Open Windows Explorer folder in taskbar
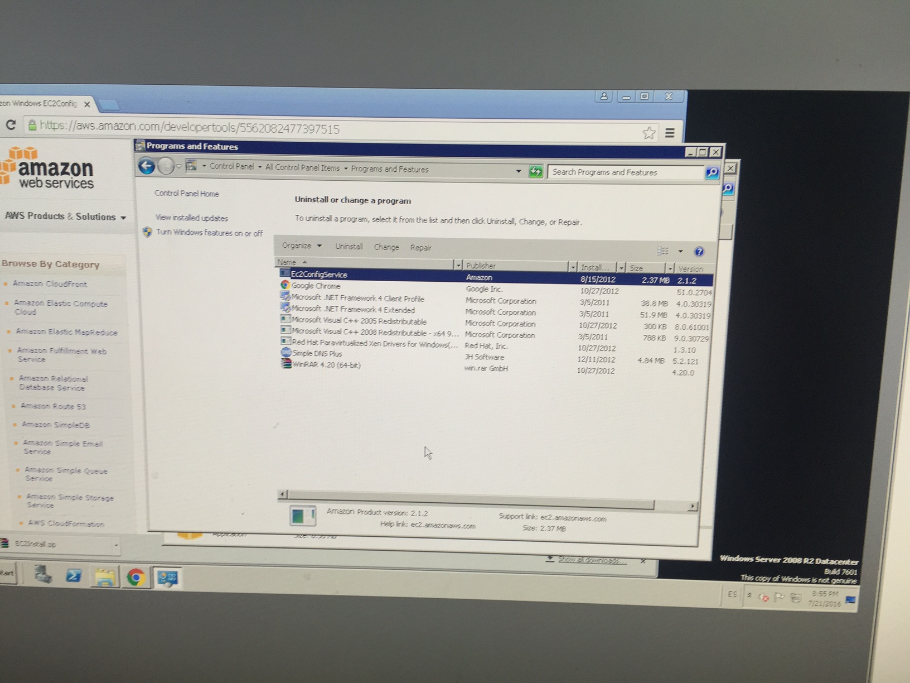Image resolution: width=910 pixels, height=683 pixels. pyautogui.click(x=104, y=577)
